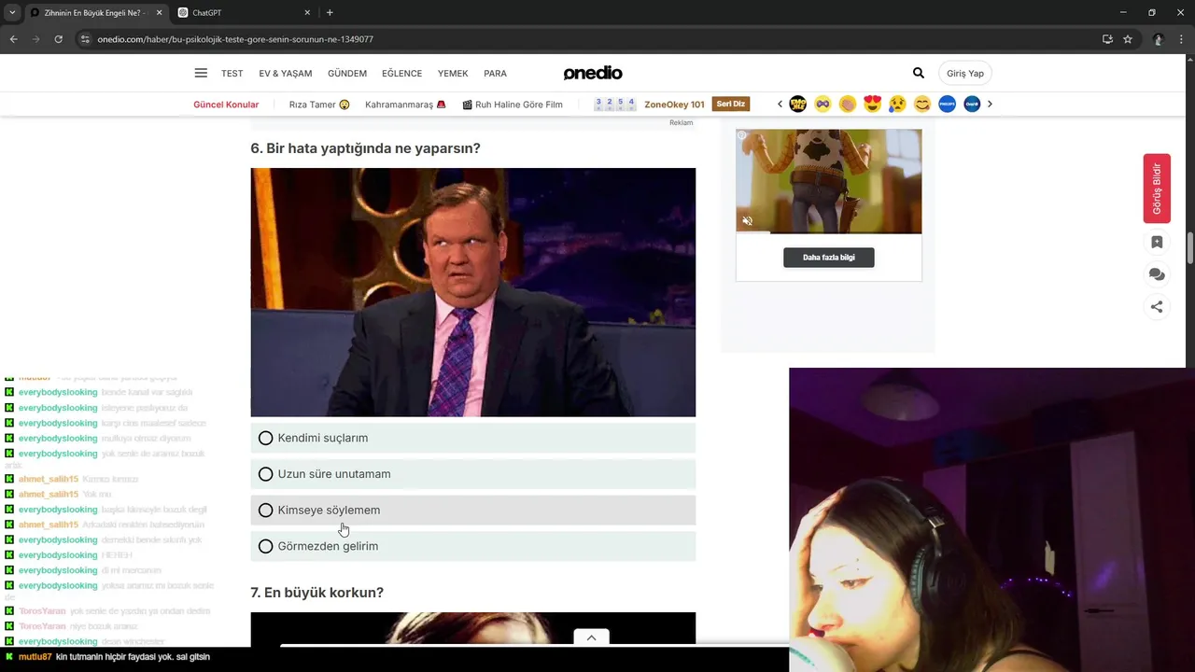Screen dimensions: 1195x672
Task: Click the clapping hands emoji icon
Action: click(x=848, y=105)
